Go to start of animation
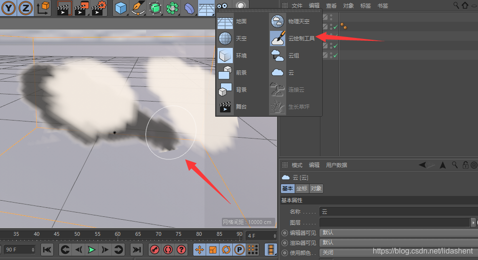 [x=47, y=250]
